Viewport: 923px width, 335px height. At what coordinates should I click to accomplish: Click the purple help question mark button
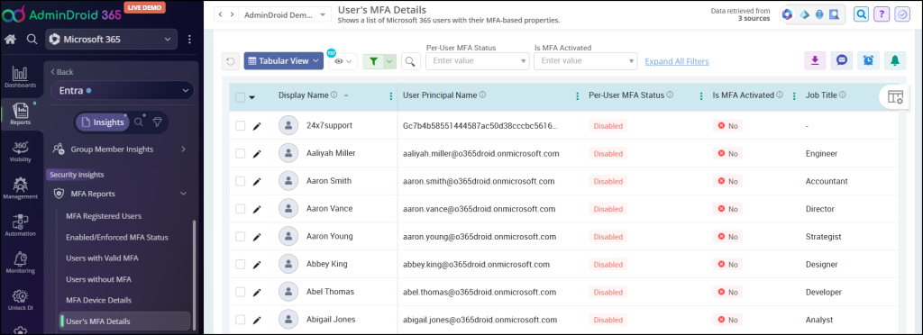(x=882, y=14)
